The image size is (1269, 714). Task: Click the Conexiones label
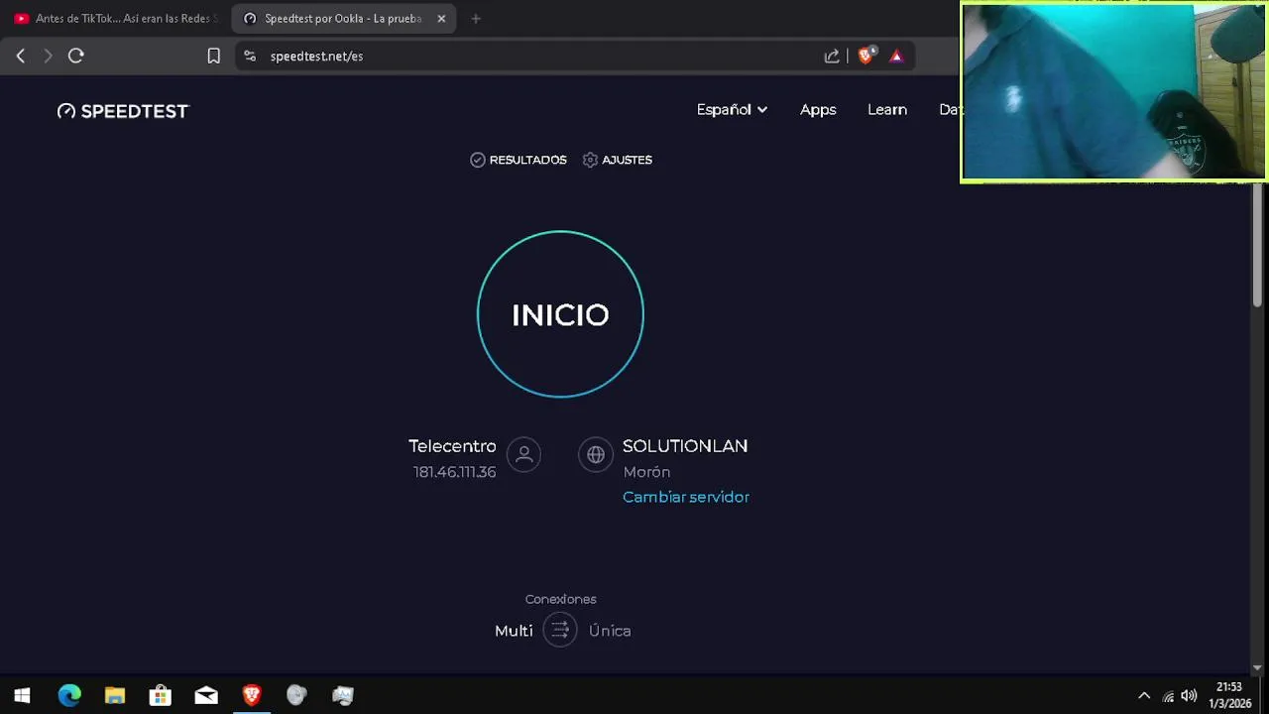point(560,599)
